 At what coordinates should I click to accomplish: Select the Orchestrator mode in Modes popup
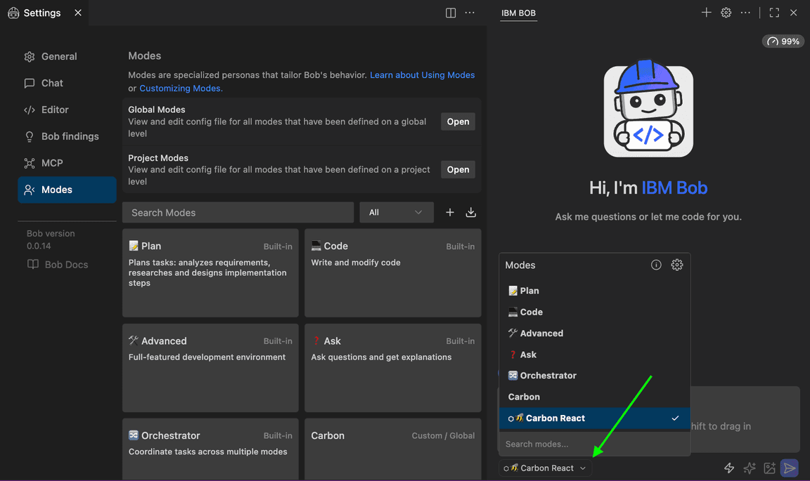point(548,375)
